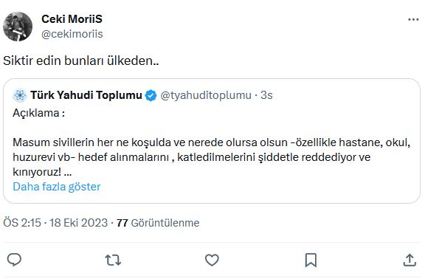Viewport: 428px width, 279px height.
Task: Open the @tyahuditoplumu handle
Action: tap(206, 95)
